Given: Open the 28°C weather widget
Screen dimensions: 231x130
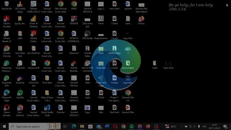Looking at the screenshot, I should 170,126.
